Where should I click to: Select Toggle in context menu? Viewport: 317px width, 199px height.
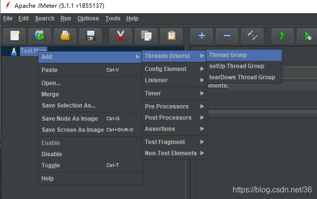(90, 165)
